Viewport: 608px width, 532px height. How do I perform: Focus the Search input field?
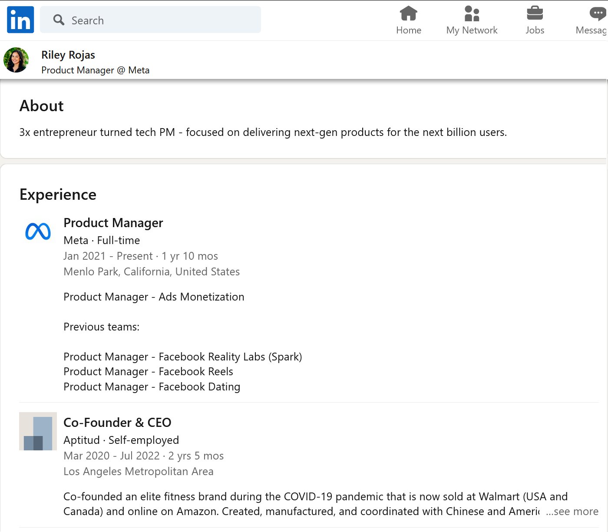tap(150, 20)
